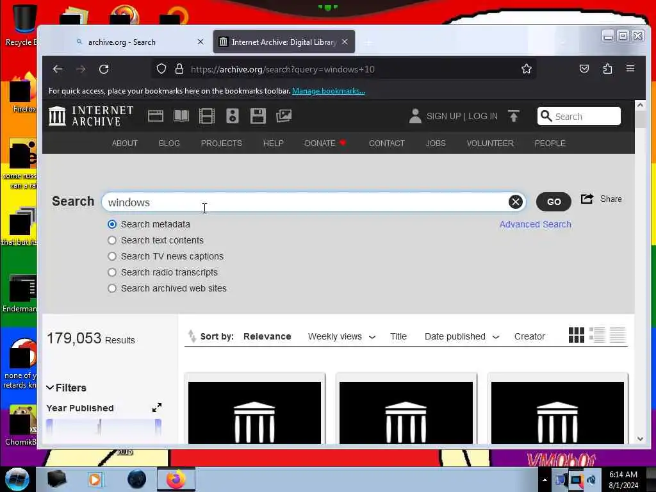Screen dimensions: 656x492
Task: Show hidden system tray icons
Action: pyautogui.click(x=545, y=480)
